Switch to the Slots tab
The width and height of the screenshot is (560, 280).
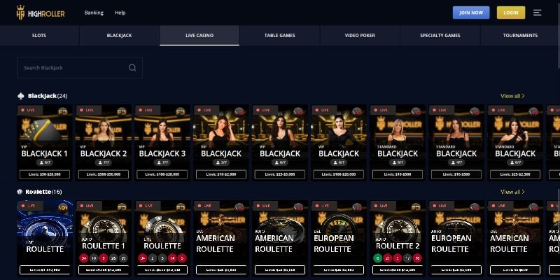39,36
